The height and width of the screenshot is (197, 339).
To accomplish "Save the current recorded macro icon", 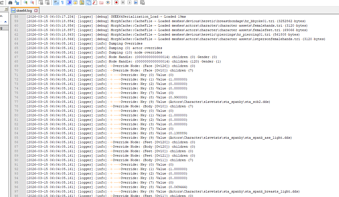I will pyautogui.click(x=142, y=3).
